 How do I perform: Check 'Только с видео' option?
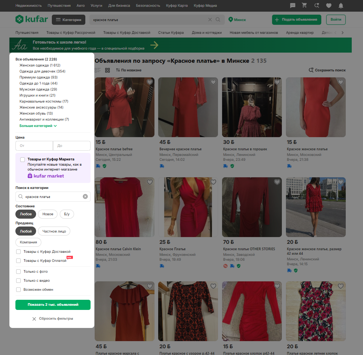click(18, 281)
